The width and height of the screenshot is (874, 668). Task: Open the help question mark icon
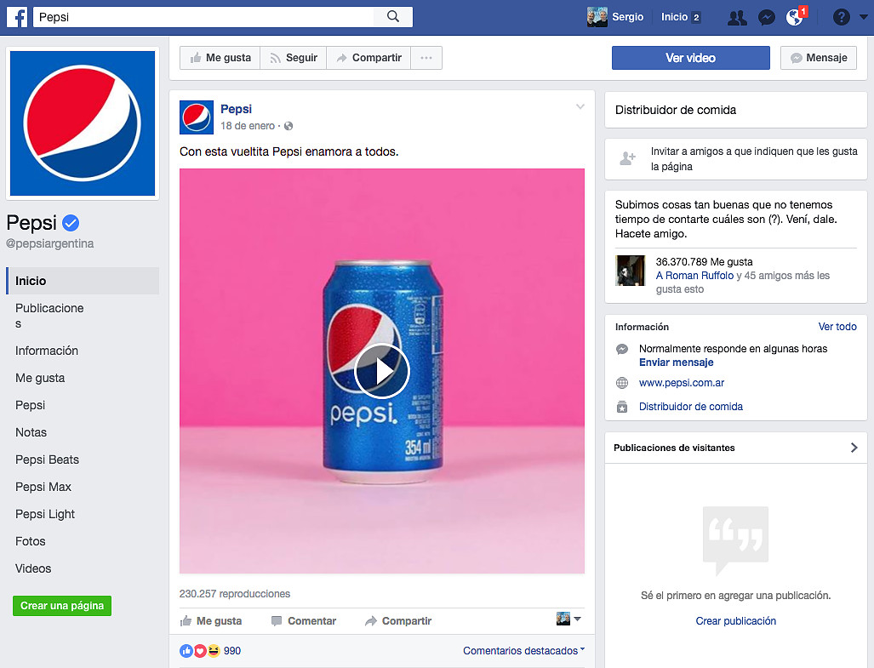tap(841, 17)
